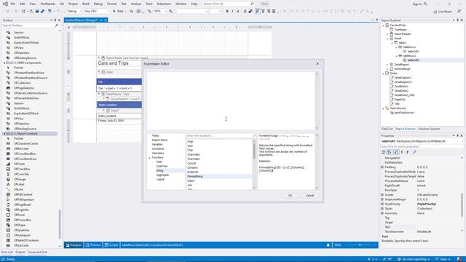Click the Start debugging play icon

(114, 12)
